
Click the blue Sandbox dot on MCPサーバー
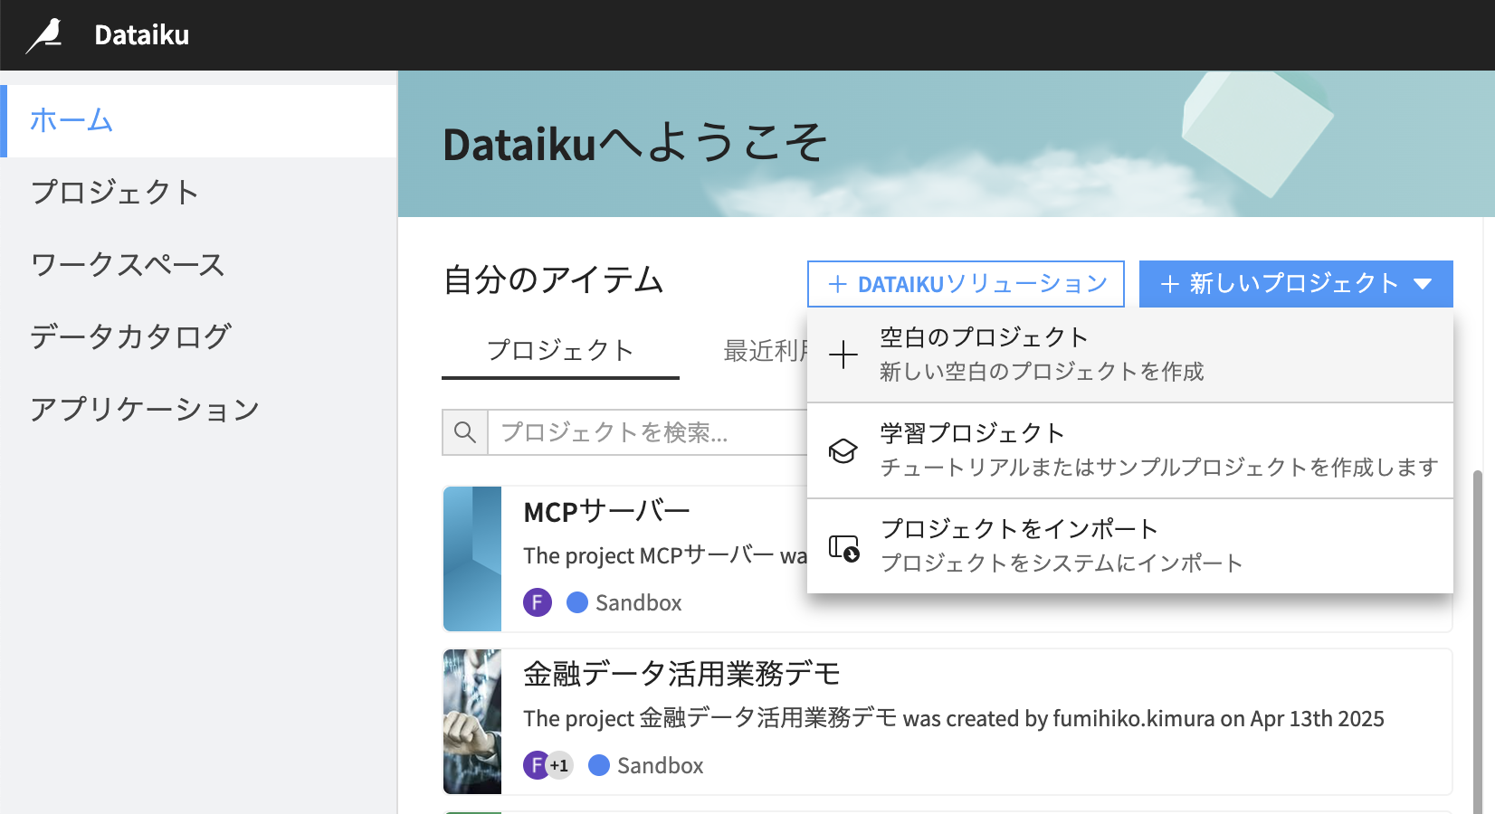tap(577, 602)
